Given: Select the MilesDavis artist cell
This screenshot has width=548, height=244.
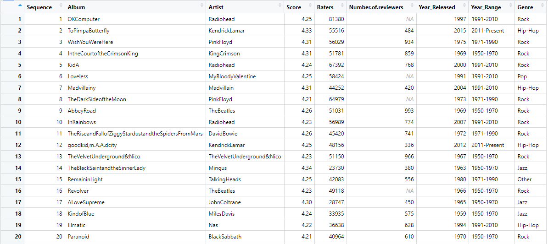Looking at the screenshot, I should tap(245, 214).
